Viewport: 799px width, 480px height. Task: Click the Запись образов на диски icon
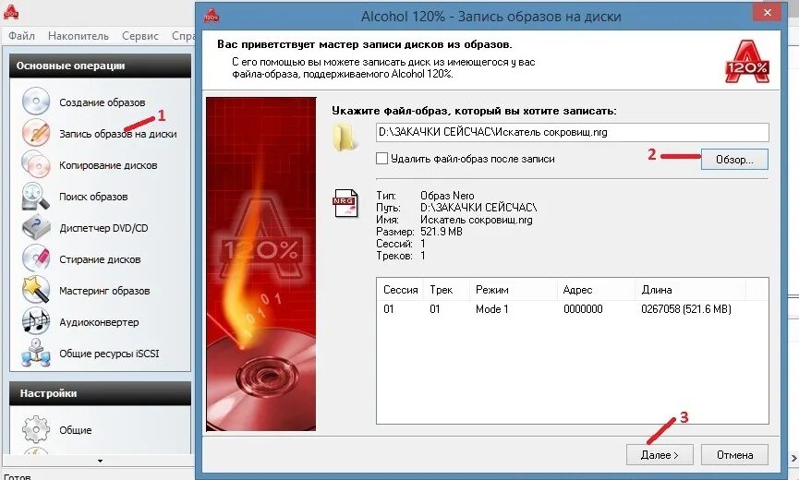(36, 133)
